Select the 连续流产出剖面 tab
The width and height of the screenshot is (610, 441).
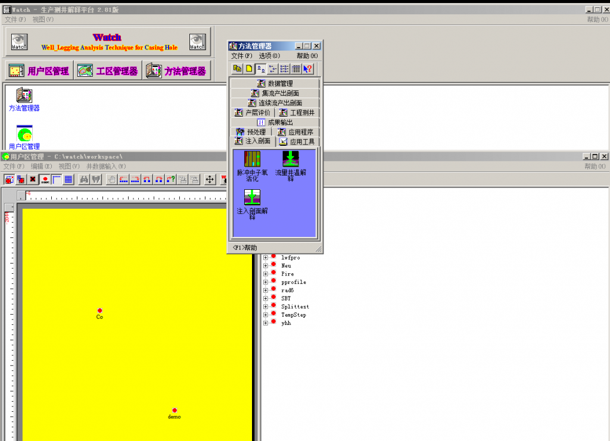click(x=275, y=102)
